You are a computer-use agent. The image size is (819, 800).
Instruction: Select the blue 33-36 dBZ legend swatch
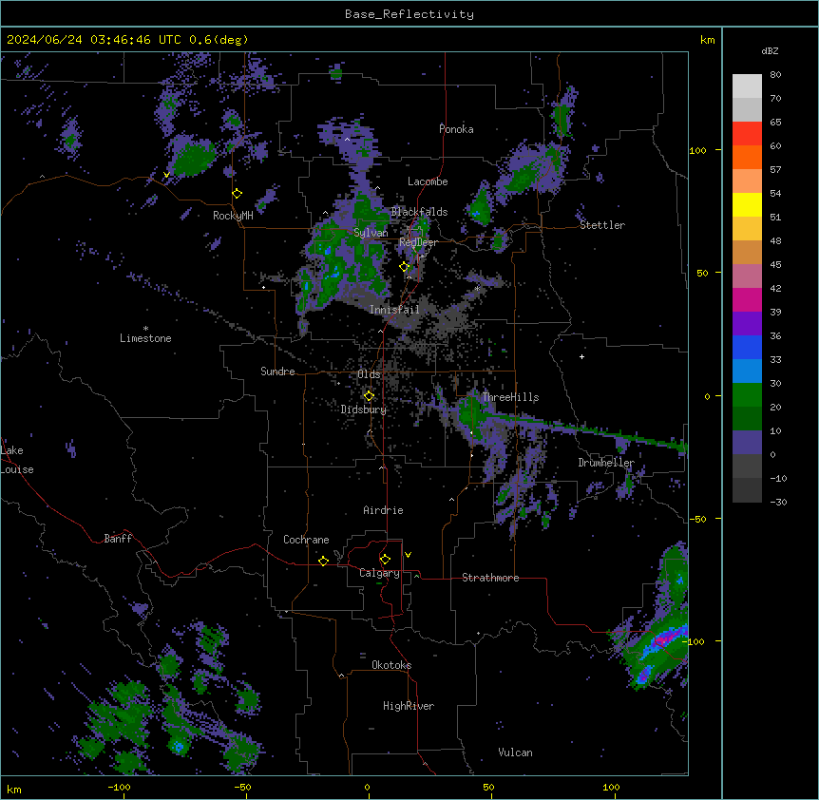tap(747, 347)
